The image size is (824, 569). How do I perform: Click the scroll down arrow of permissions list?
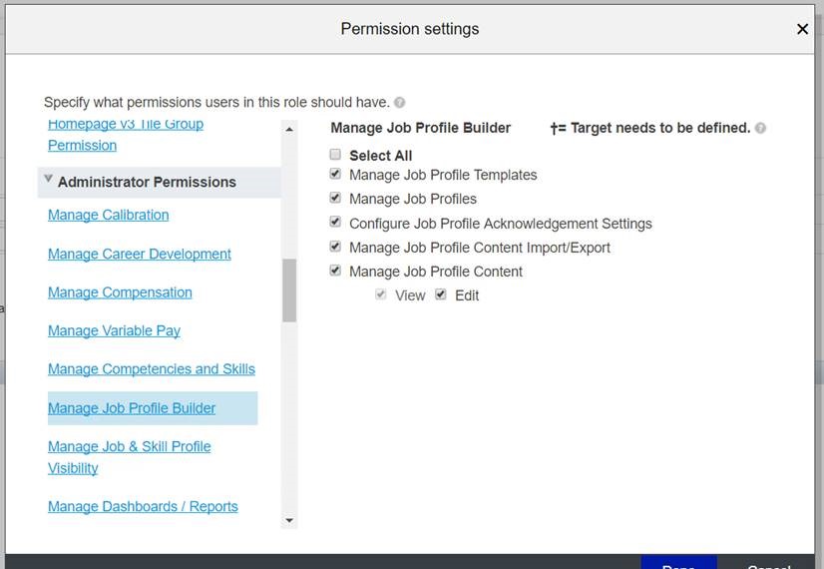pyautogui.click(x=289, y=521)
